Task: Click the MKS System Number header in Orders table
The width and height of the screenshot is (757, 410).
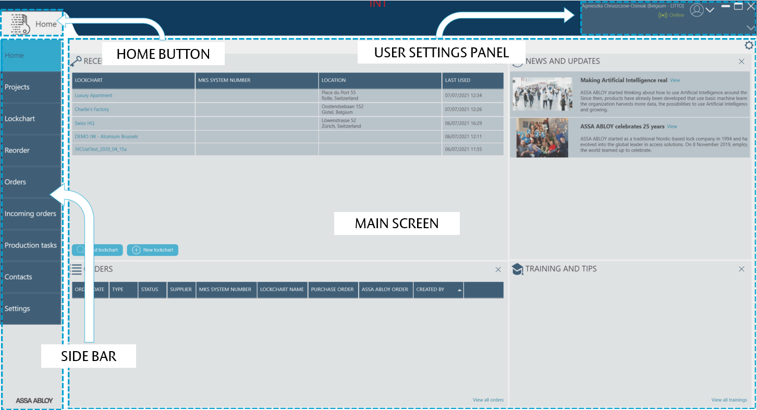Action: pyautogui.click(x=226, y=290)
